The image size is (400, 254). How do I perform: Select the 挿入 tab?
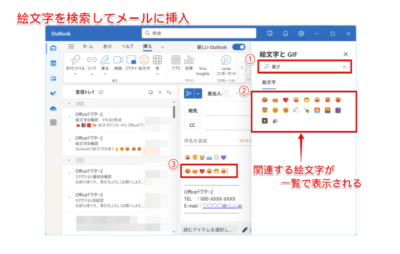pyautogui.click(x=147, y=46)
